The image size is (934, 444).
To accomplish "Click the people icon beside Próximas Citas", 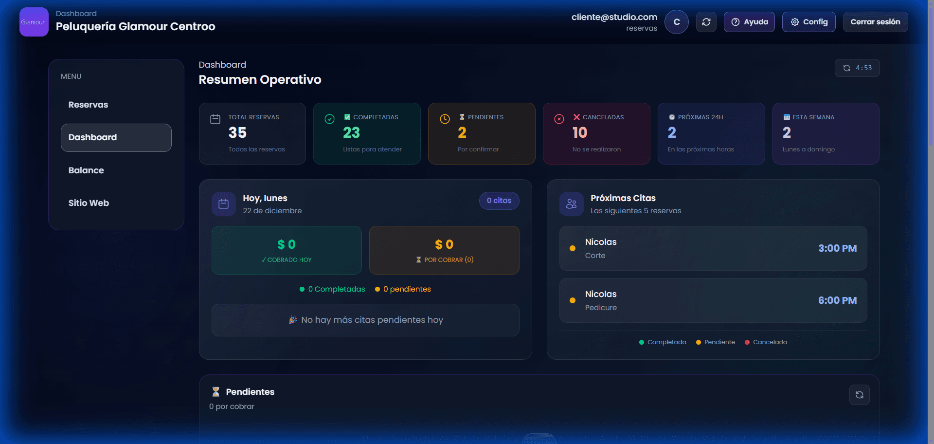I will 571,204.
